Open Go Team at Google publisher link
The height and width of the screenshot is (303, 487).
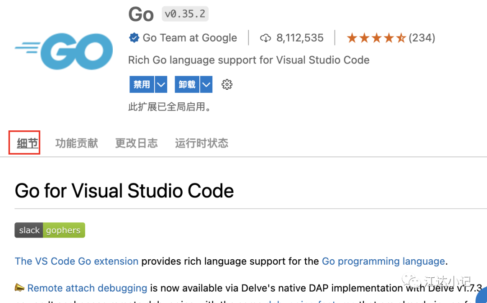(x=190, y=38)
